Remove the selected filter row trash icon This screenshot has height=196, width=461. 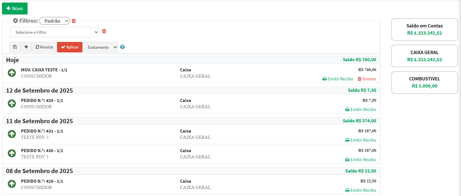pos(104,31)
